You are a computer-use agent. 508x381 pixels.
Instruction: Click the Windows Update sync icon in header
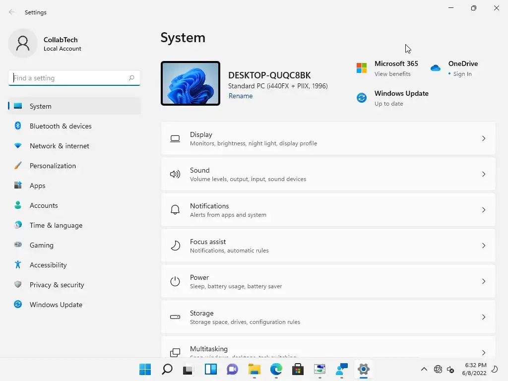362,98
